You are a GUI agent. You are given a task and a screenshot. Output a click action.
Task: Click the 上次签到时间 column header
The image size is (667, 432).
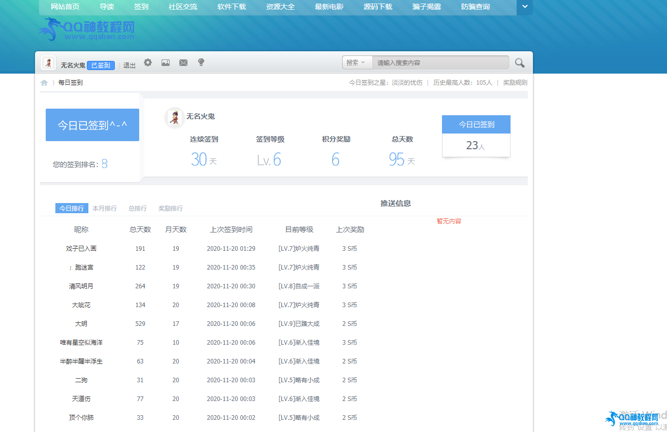coord(231,229)
